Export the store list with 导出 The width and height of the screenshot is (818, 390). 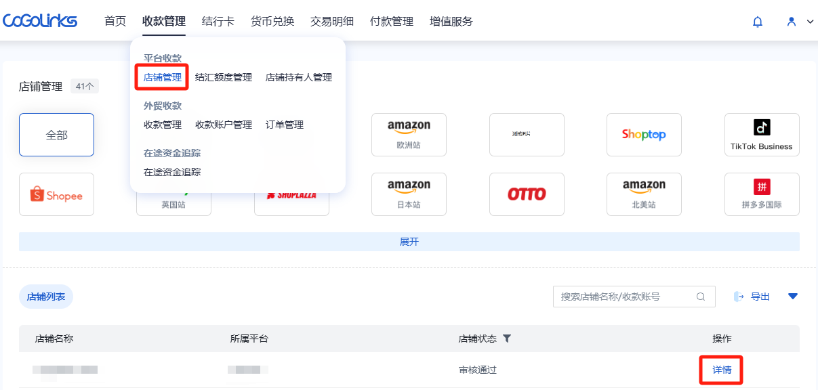pos(753,297)
